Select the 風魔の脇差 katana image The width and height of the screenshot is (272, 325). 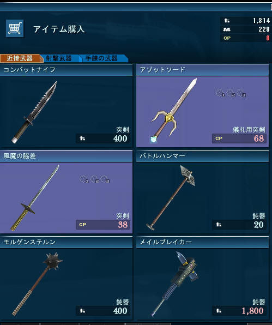pos(35,198)
